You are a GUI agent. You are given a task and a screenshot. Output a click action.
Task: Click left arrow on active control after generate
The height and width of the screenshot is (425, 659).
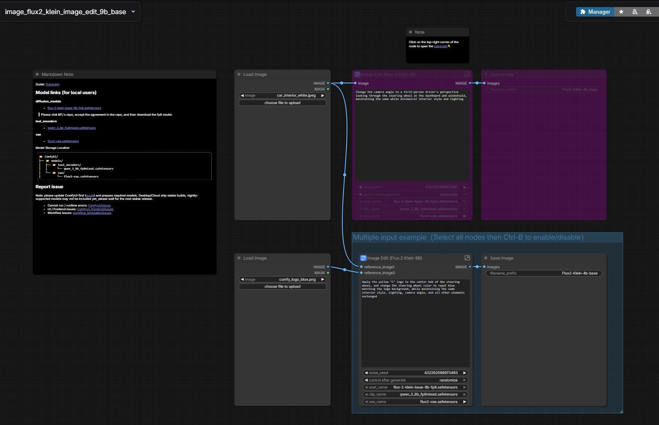pos(366,380)
